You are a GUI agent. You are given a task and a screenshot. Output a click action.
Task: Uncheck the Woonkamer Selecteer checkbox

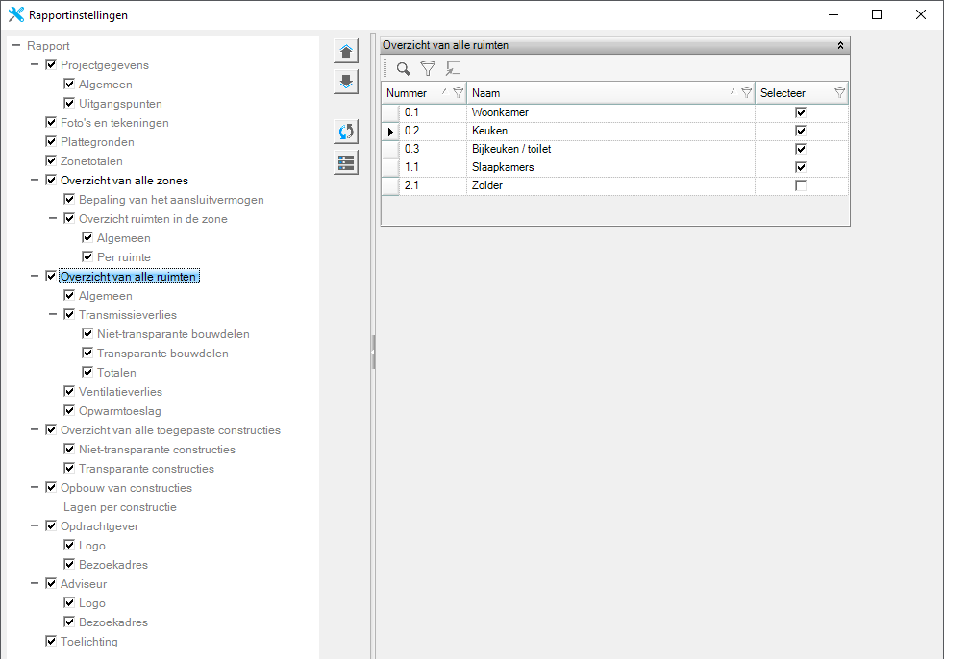coord(801,112)
